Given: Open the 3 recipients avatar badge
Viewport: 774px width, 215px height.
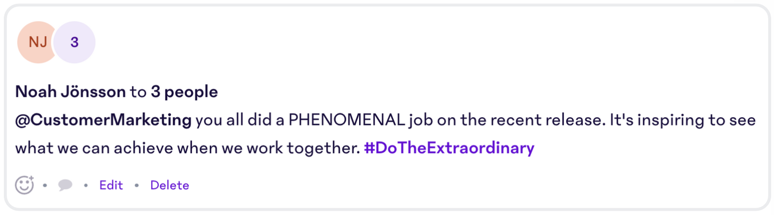Looking at the screenshot, I should click(74, 42).
